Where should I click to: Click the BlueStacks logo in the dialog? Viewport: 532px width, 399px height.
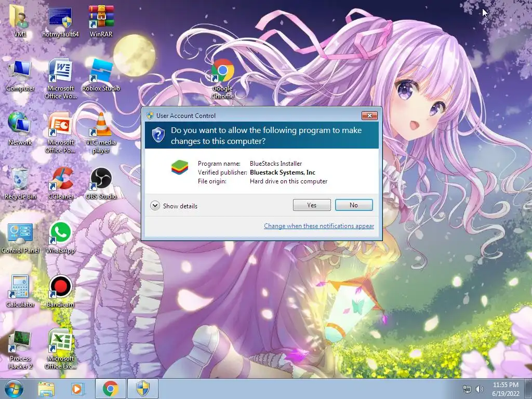179,168
